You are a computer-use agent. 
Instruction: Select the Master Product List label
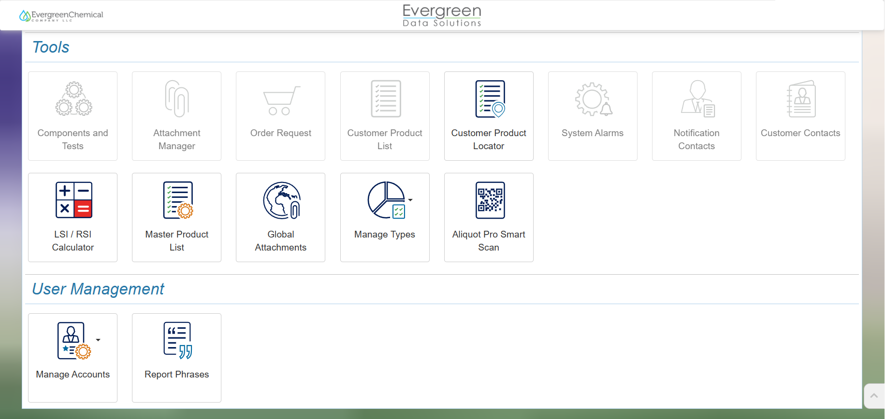(x=177, y=241)
